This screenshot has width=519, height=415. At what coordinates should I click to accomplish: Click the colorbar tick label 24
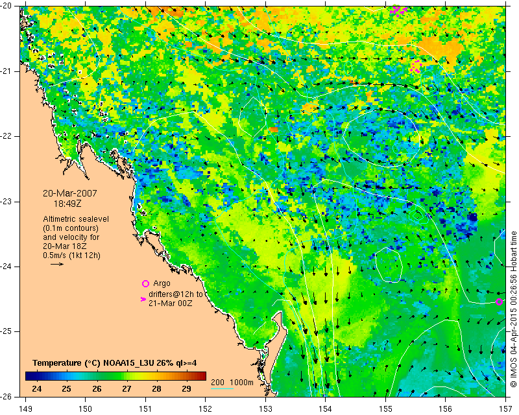click(x=37, y=389)
